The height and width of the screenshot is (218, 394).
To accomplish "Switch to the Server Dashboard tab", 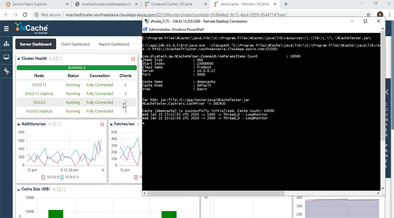I will tap(36, 44).
